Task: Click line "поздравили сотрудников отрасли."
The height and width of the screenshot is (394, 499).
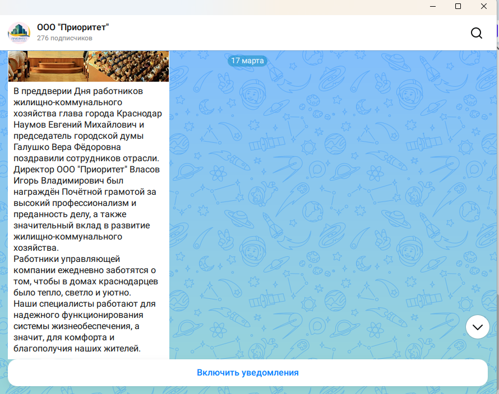Action: tap(86, 158)
